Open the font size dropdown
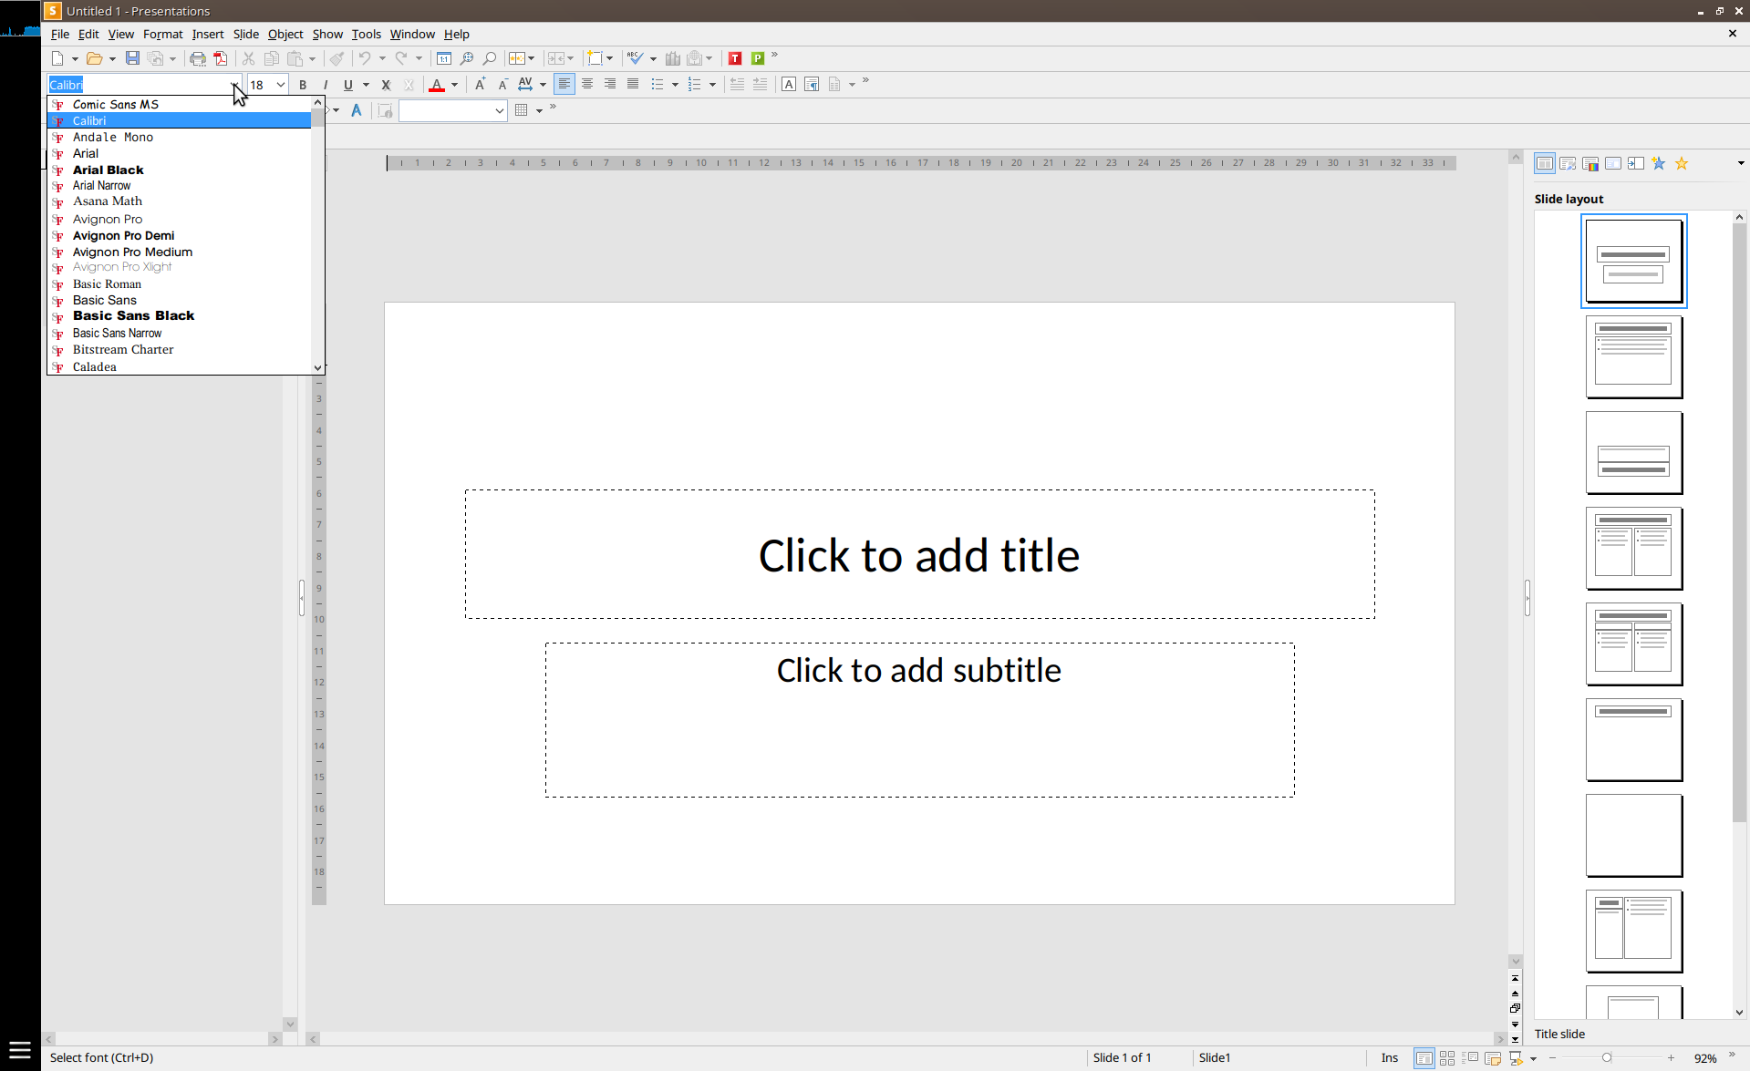Image resolution: width=1750 pixels, height=1071 pixels. 281,85
